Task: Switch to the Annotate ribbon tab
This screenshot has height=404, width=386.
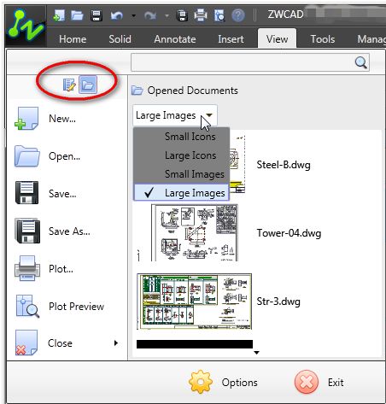Action: [175, 39]
